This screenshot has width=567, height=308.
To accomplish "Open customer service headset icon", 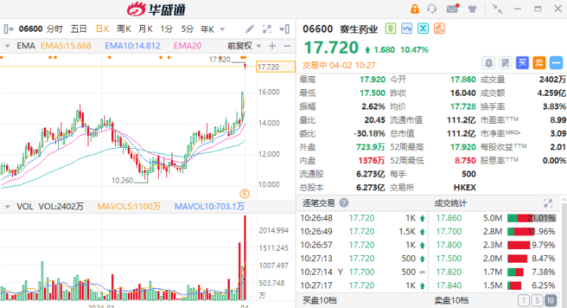I will (432, 8).
